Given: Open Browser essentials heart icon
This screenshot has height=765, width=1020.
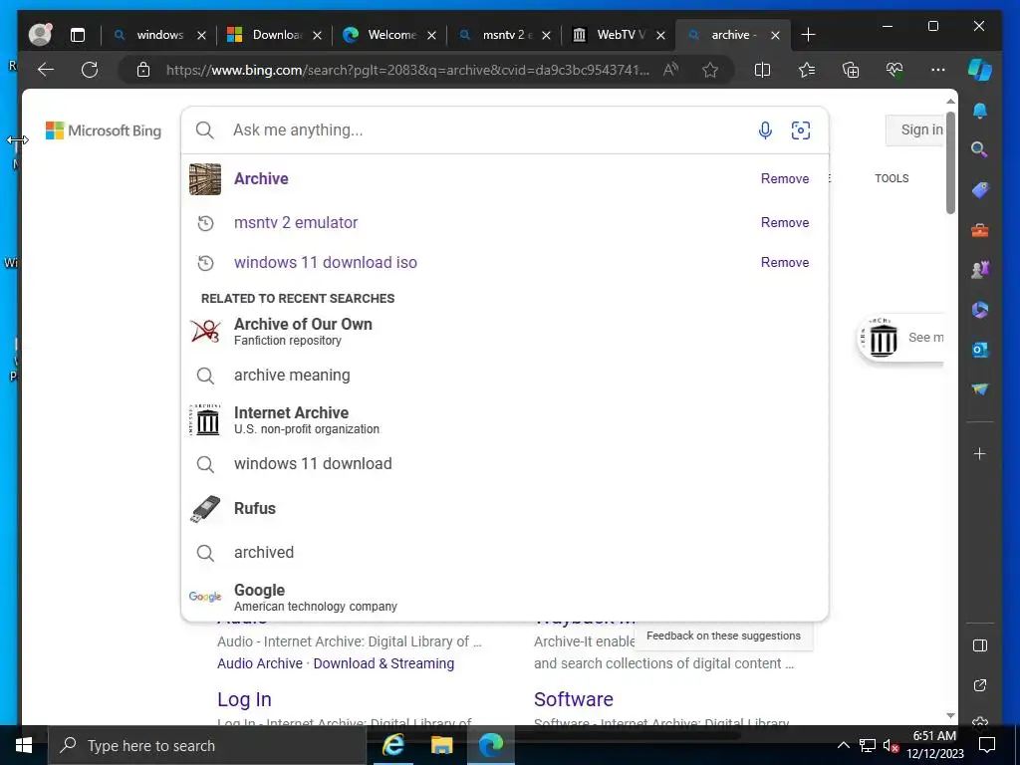Looking at the screenshot, I should pyautogui.click(x=894, y=70).
